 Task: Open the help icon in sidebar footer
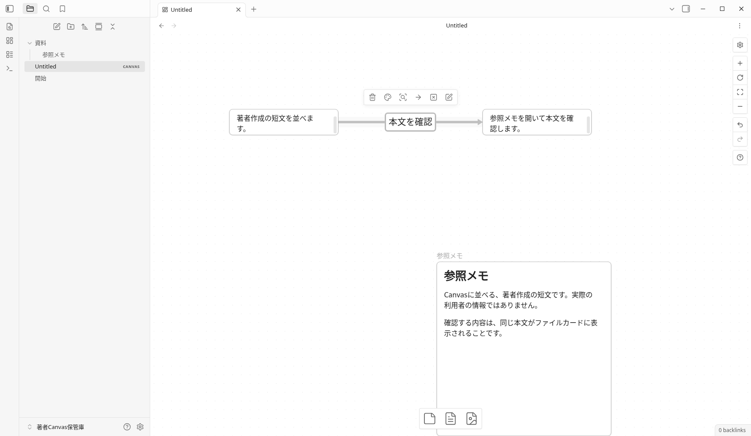(127, 427)
